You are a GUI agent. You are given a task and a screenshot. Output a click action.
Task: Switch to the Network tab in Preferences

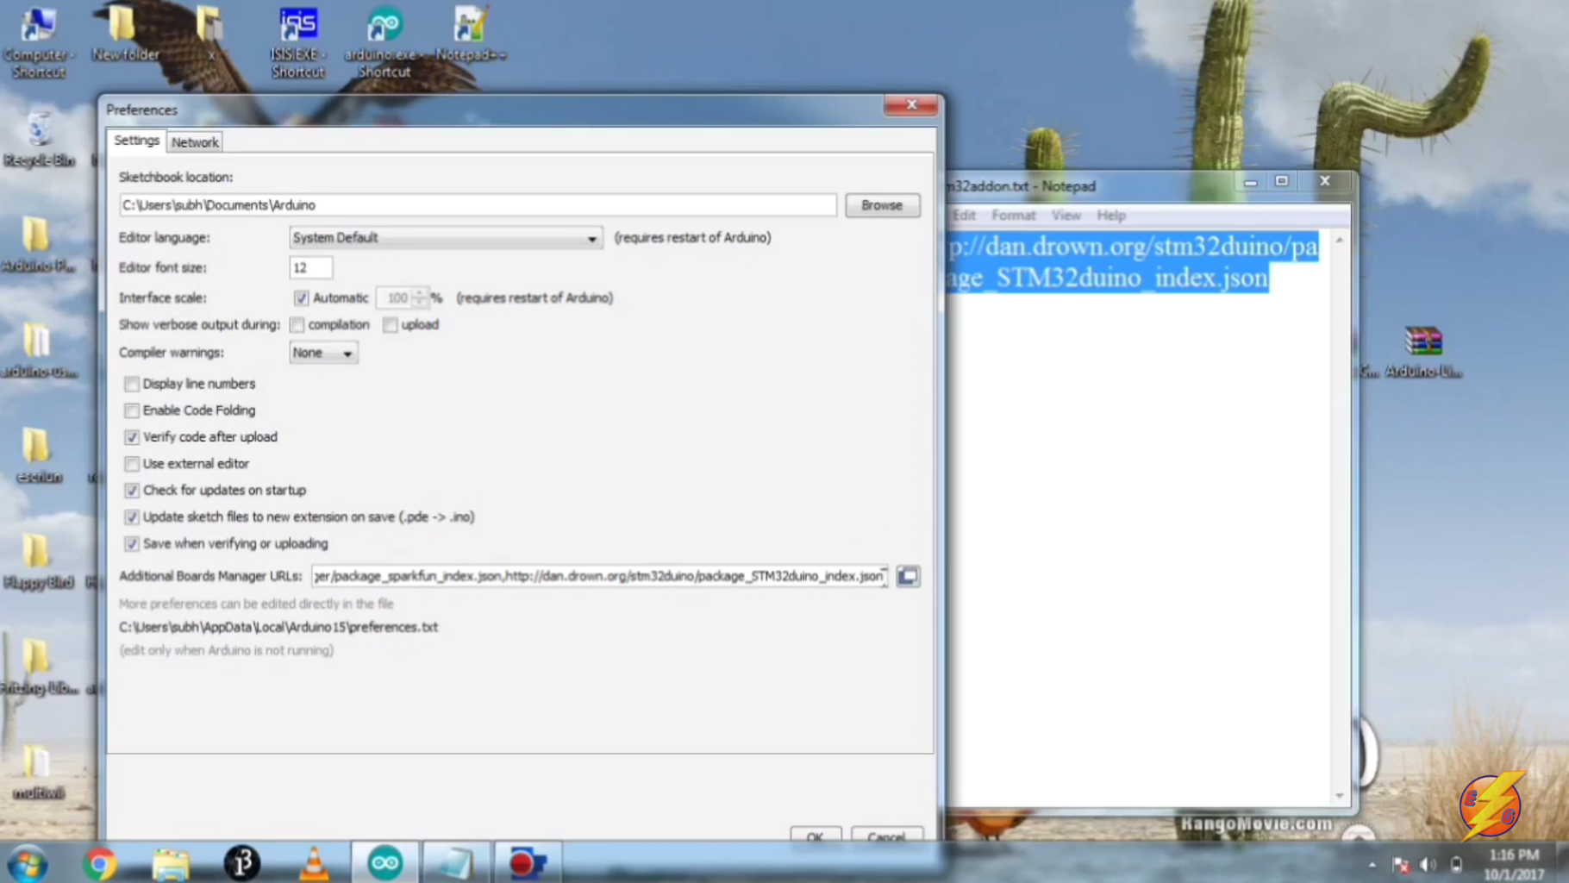click(195, 141)
